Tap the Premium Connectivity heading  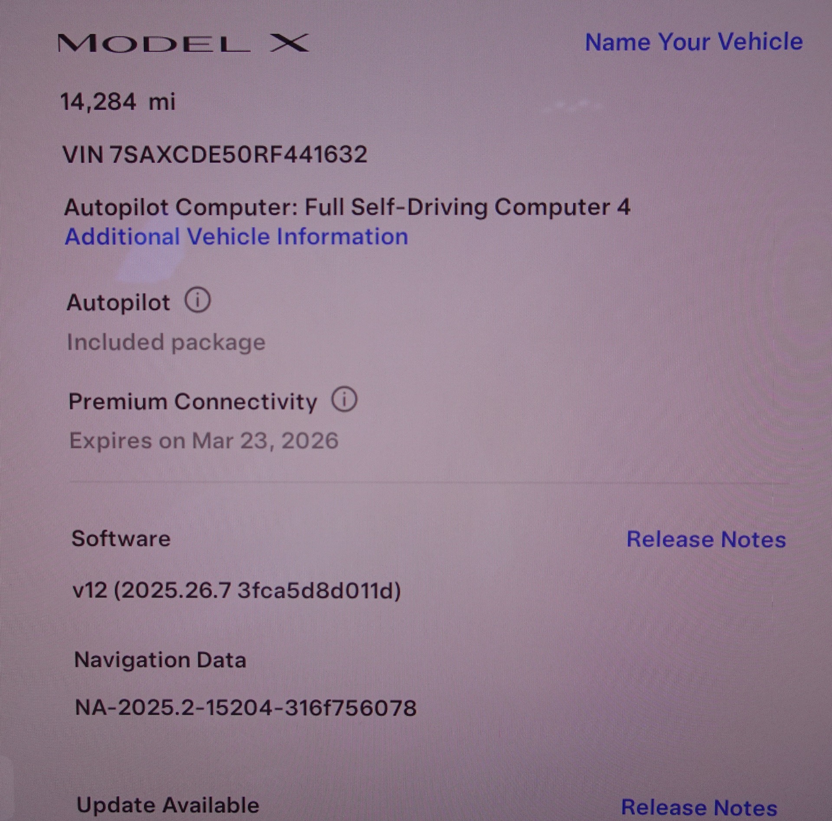[193, 401]
